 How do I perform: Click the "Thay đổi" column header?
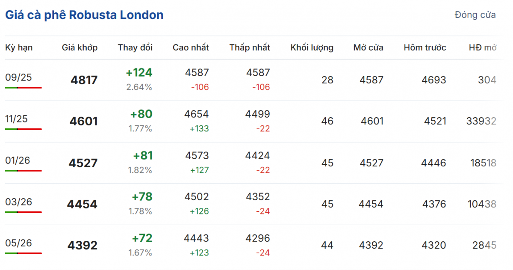(135, 47)
